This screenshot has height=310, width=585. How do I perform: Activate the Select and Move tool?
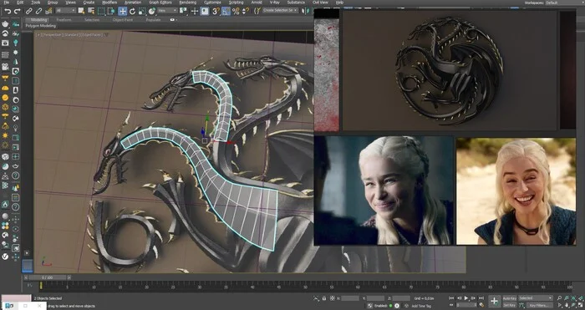pyautogui.click(x=122, y=11)
